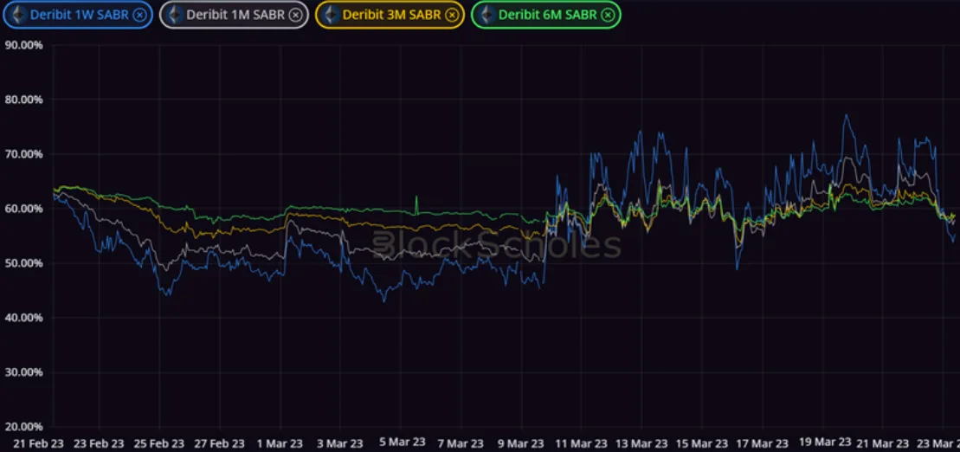Select the Deribit 1M SABR label
Screen dimensions: 960x452
pos(235,15)
